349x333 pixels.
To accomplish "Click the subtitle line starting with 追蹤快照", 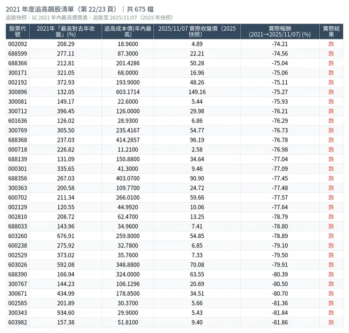I will 90,17.
